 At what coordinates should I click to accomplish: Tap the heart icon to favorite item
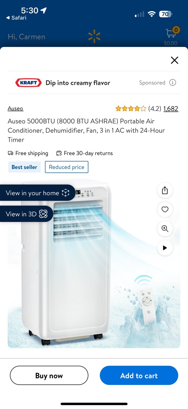pos(165,209)
